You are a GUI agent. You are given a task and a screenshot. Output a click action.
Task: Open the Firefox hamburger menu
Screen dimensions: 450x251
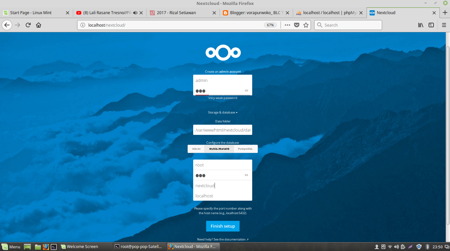tap(444, 25)
